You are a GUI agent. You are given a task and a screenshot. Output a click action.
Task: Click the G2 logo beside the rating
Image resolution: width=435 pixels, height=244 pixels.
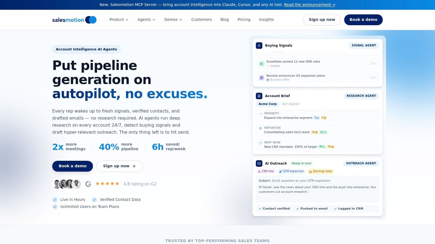[88, 184]
